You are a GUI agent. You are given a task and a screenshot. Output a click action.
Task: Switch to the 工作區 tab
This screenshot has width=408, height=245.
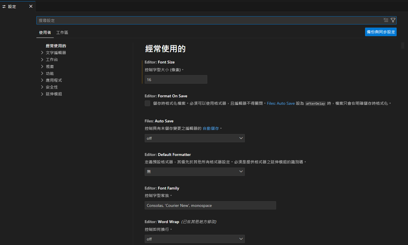click(x=62, y=32)
